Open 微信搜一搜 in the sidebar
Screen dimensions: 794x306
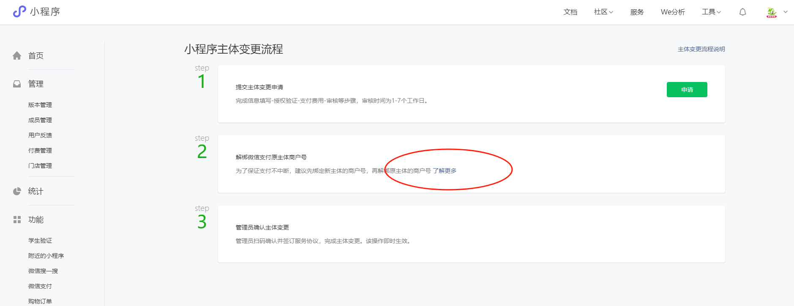click(x=43, y=271)
